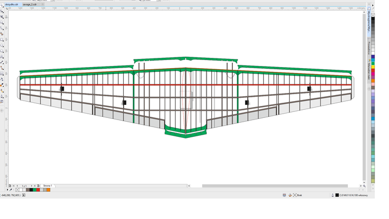Select the Artistic Media tool
The image size is (389, 219).
(x=2, y=34)
